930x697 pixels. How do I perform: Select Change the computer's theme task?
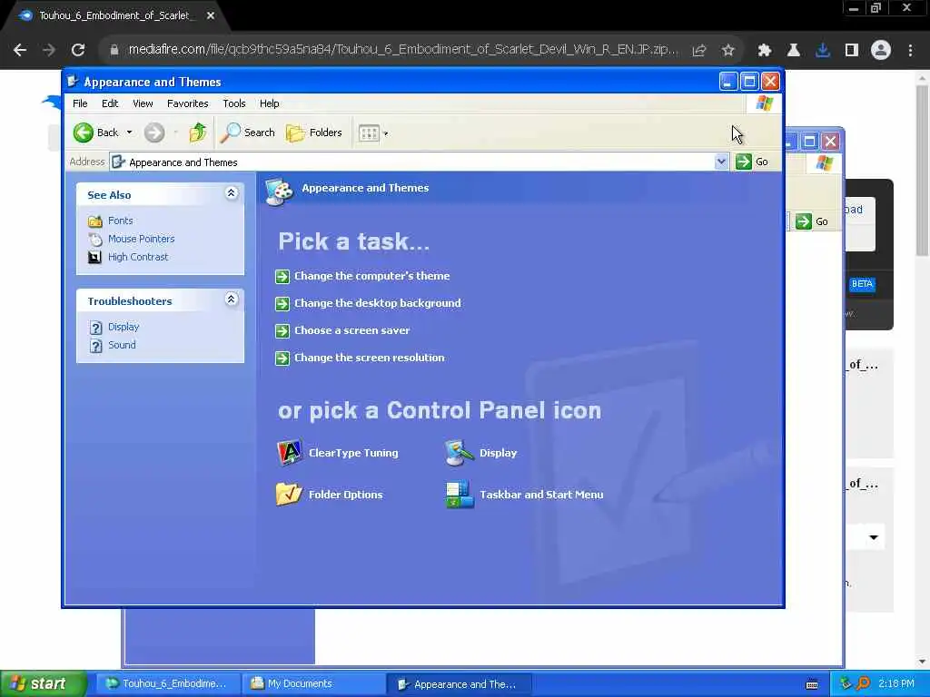pos(371,276)
